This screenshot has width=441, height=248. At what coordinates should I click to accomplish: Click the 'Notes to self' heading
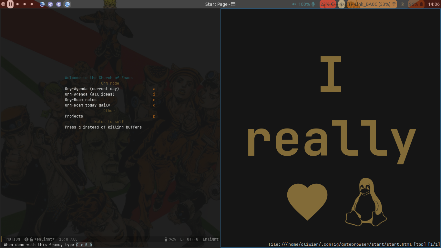click(109, 122)
